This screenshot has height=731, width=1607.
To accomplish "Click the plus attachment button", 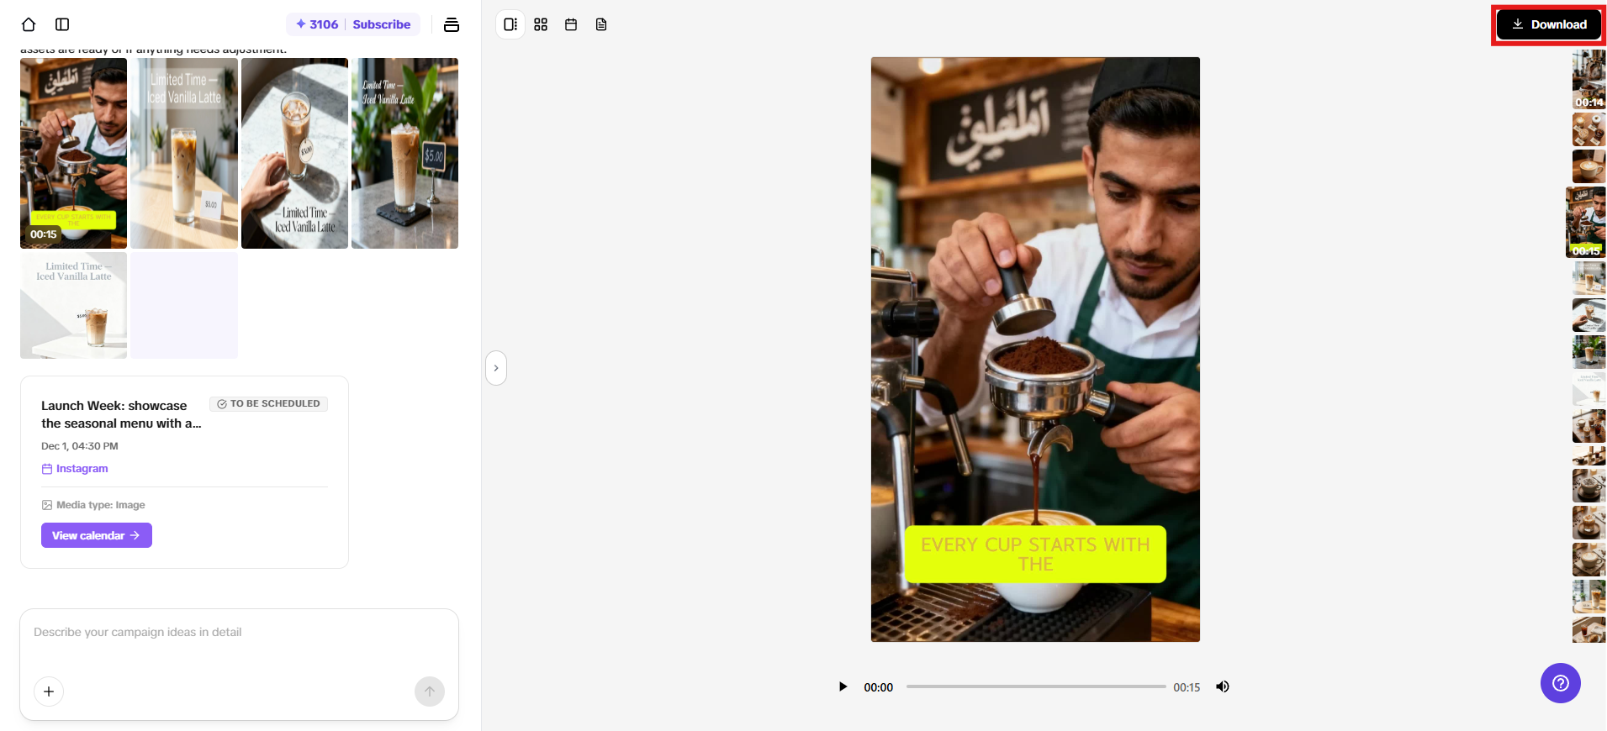I will coord(49,692).
